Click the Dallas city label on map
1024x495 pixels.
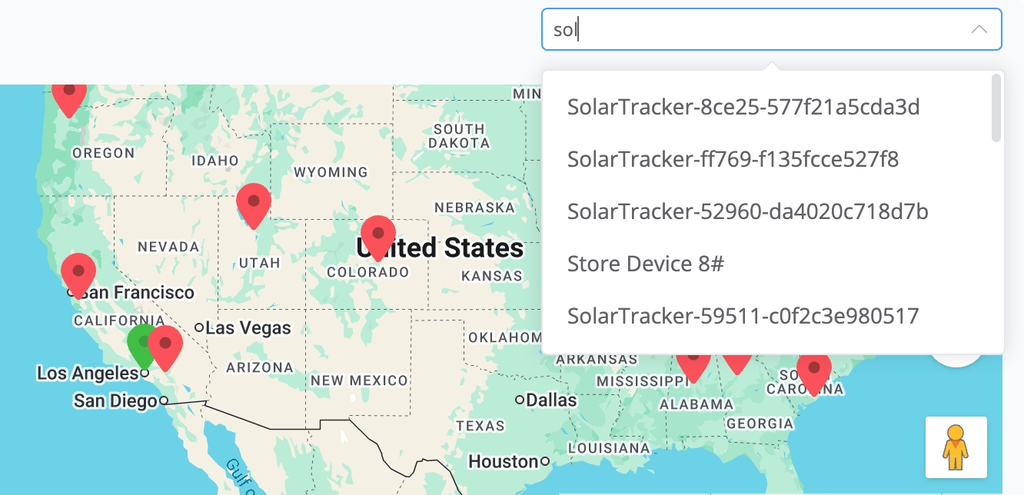click(551, 400)
